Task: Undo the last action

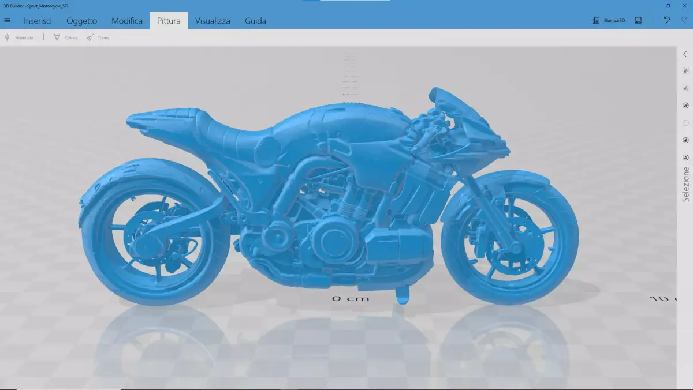Action: 667,20
